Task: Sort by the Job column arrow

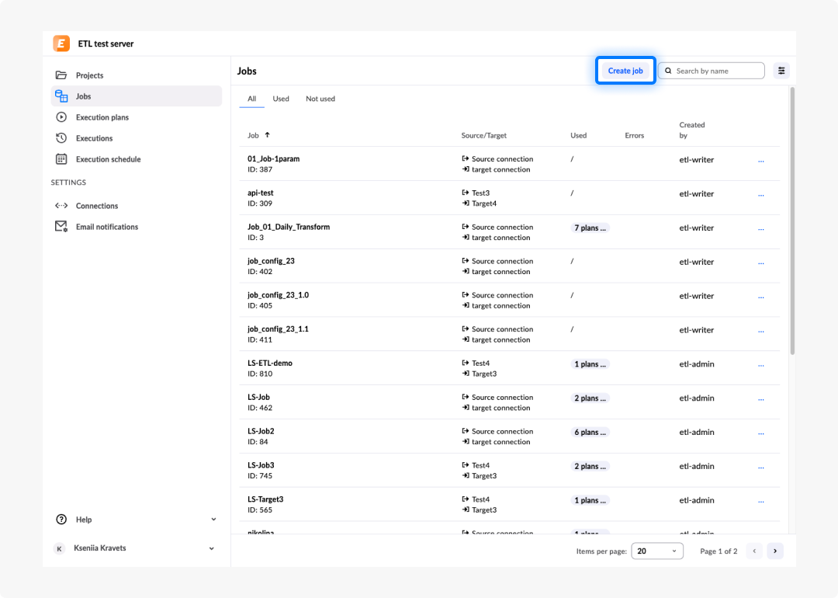Action: (267, 135)
